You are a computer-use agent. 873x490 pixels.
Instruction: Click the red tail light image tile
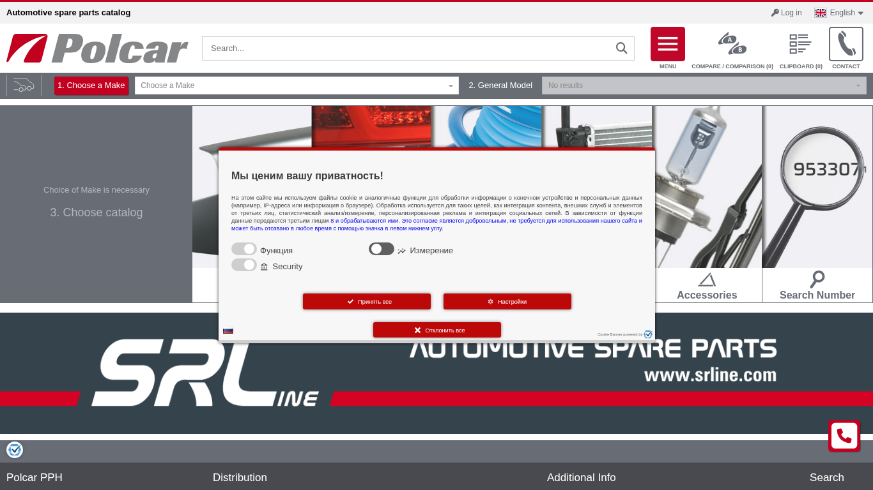371,127
